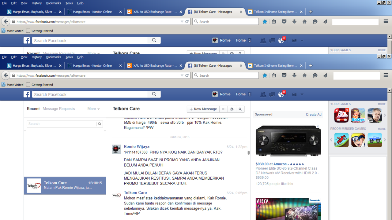This screenshot has width=392, height=220.
Task: Open the Naruto game in Recommended Games
Action: [x=358, y=140]
